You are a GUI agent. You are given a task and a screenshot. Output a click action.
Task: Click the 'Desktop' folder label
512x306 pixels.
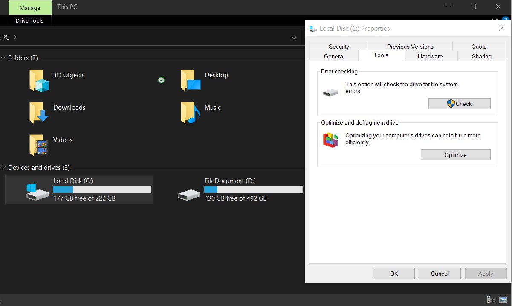coord(216,75)
